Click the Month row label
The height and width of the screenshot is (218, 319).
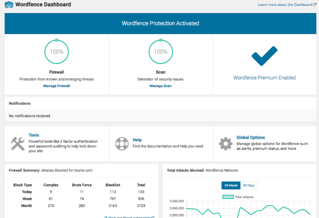(x=26, y=206)
